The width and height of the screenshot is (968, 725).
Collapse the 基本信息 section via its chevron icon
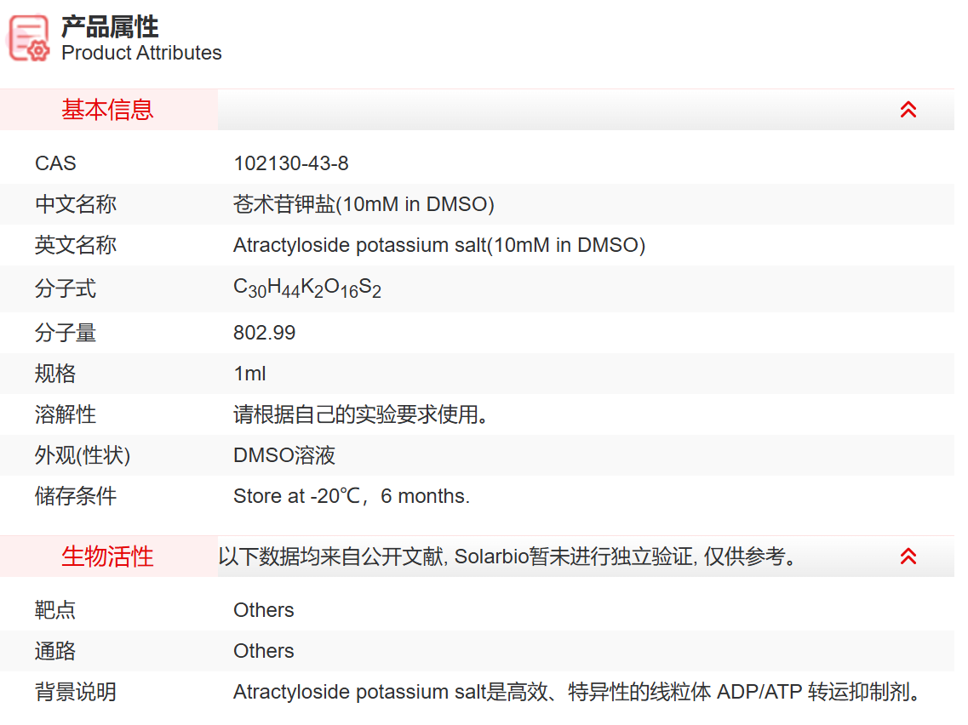(908, 110)
